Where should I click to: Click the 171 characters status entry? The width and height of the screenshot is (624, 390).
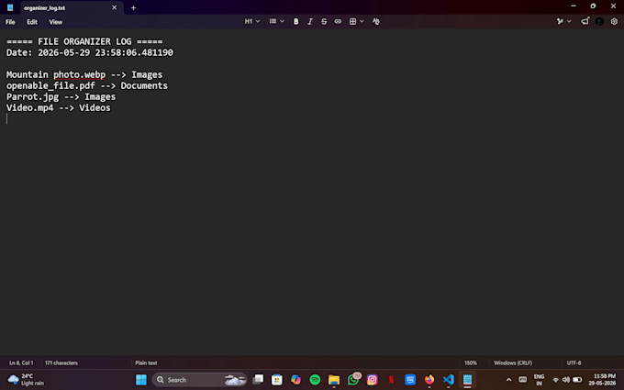pyautogui.click(x=61, y=363)
